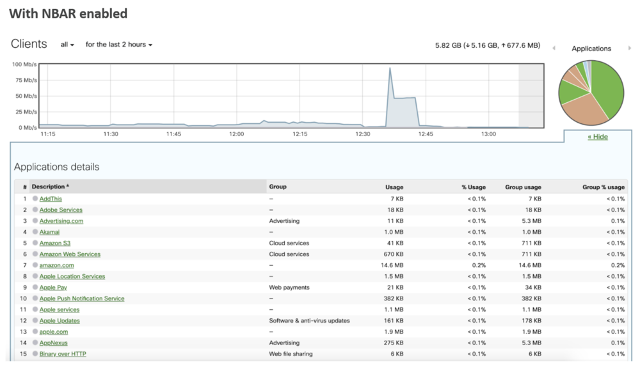
Task: Open the Apple Push Notification Service link
Action: tap(82, 298)
